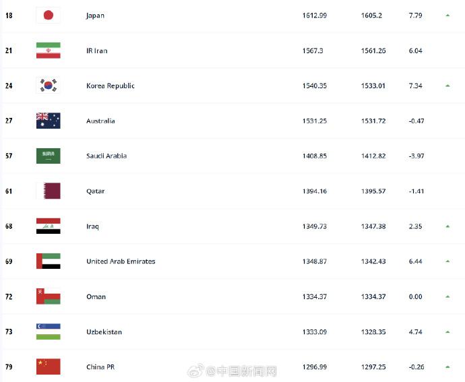Viewport: 465px width, 382px height.
Task: Click the Australia country name
Action: (x=100, y=121)
